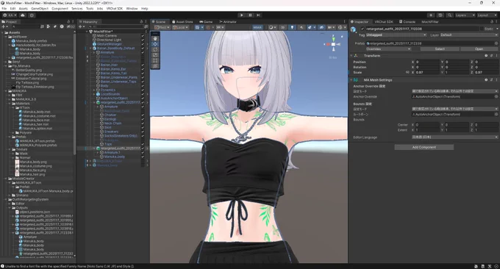Lock the Inspector panel
The width and height of the screenshot is (500, 269).
(x=491, y=21)
